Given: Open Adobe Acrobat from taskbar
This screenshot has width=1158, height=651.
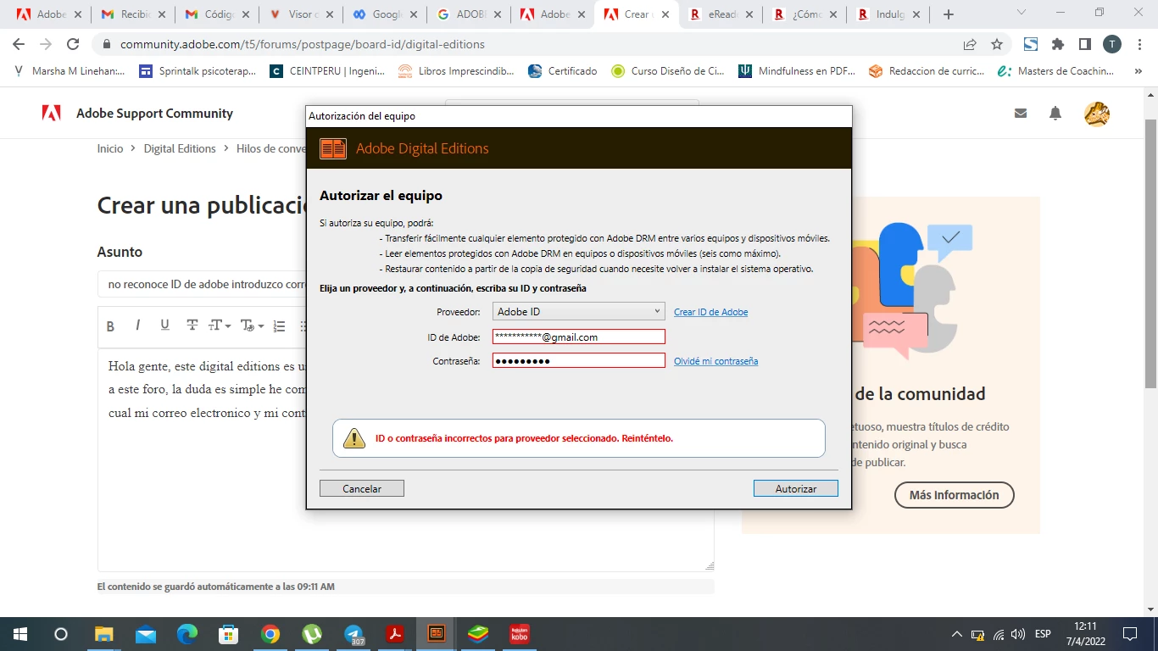Looking at the screenshot, I should (x=395, y=633).
